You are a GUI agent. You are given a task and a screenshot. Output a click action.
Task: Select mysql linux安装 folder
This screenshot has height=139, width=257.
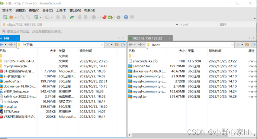tap(15, 66)
